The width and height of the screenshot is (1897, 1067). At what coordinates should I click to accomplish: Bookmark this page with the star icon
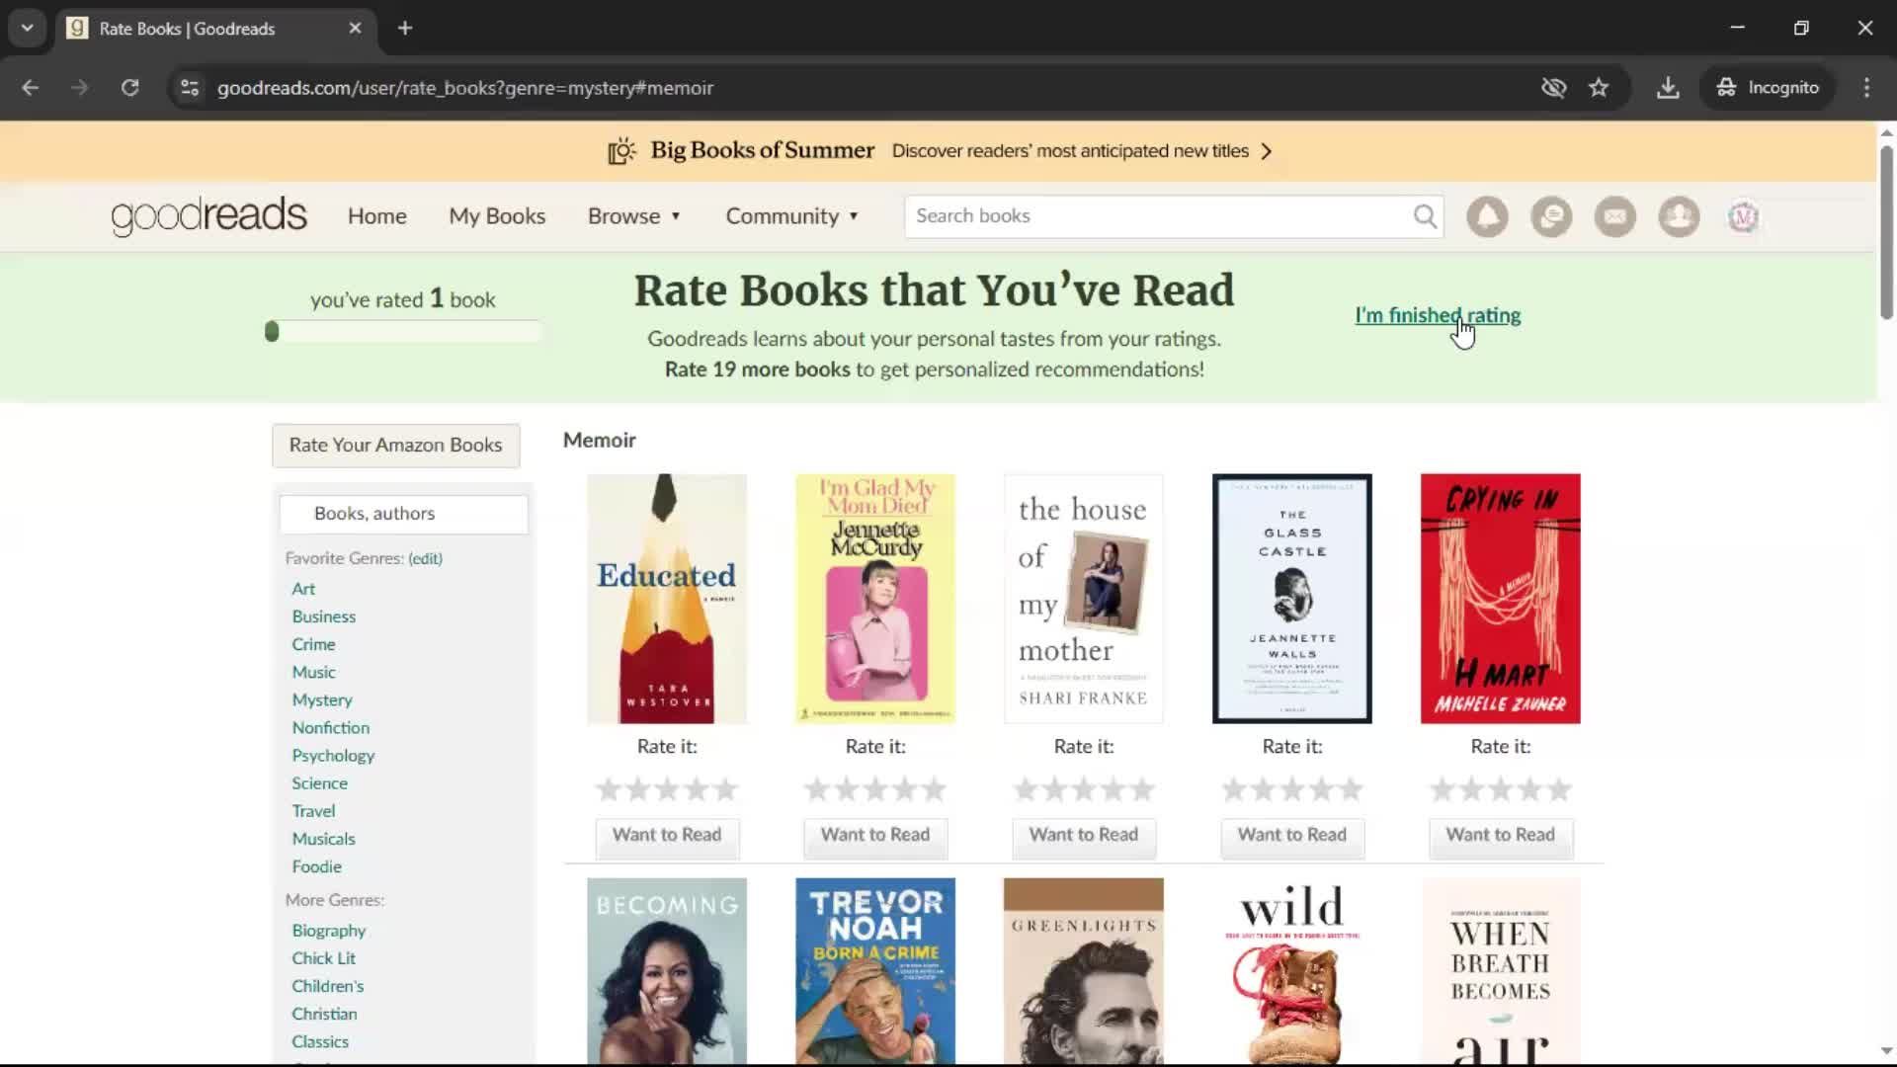[x=1599, y=88]
